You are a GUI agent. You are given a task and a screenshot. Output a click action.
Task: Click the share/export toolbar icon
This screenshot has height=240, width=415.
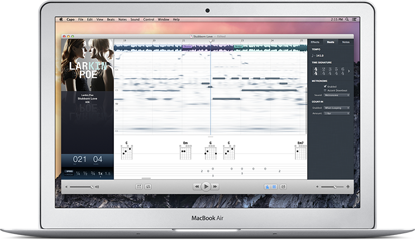(283, 187)
